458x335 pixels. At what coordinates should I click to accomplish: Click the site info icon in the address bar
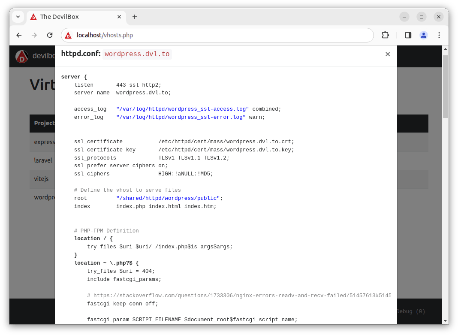(x=68, y=35)
